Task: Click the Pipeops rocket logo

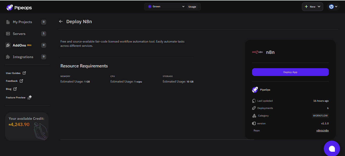Action: [9, 8]
